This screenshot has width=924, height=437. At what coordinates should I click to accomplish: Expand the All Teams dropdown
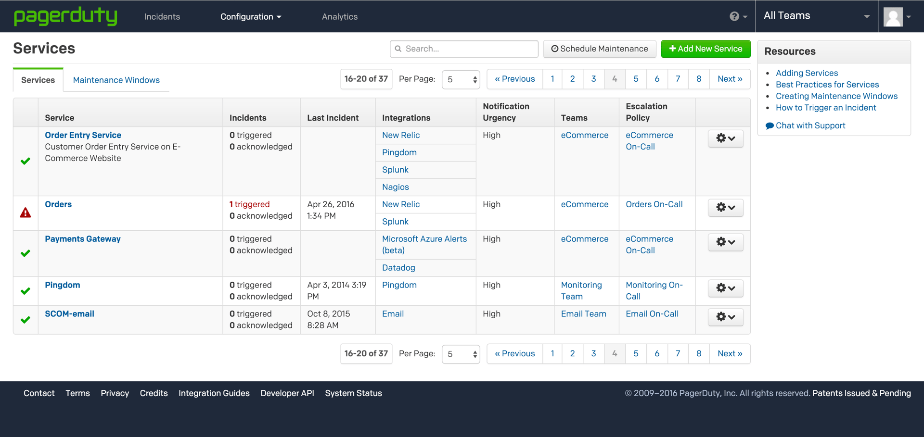816,16
